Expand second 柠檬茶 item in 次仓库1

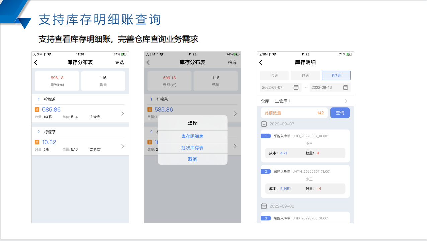click(x=122, y=146)
